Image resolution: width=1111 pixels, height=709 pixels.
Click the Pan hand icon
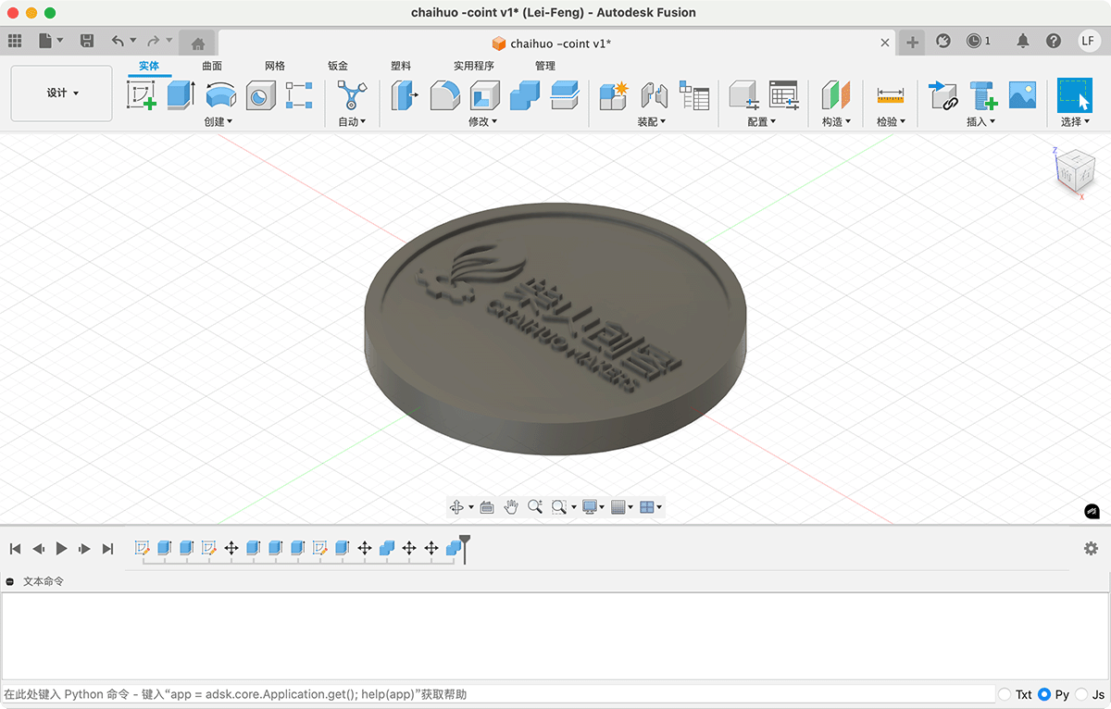511,506
